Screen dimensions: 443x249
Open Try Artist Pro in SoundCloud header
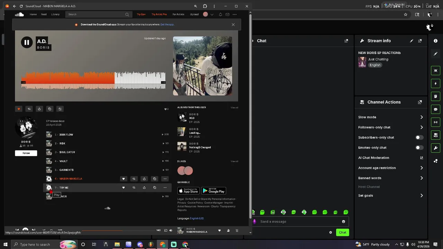159,15
